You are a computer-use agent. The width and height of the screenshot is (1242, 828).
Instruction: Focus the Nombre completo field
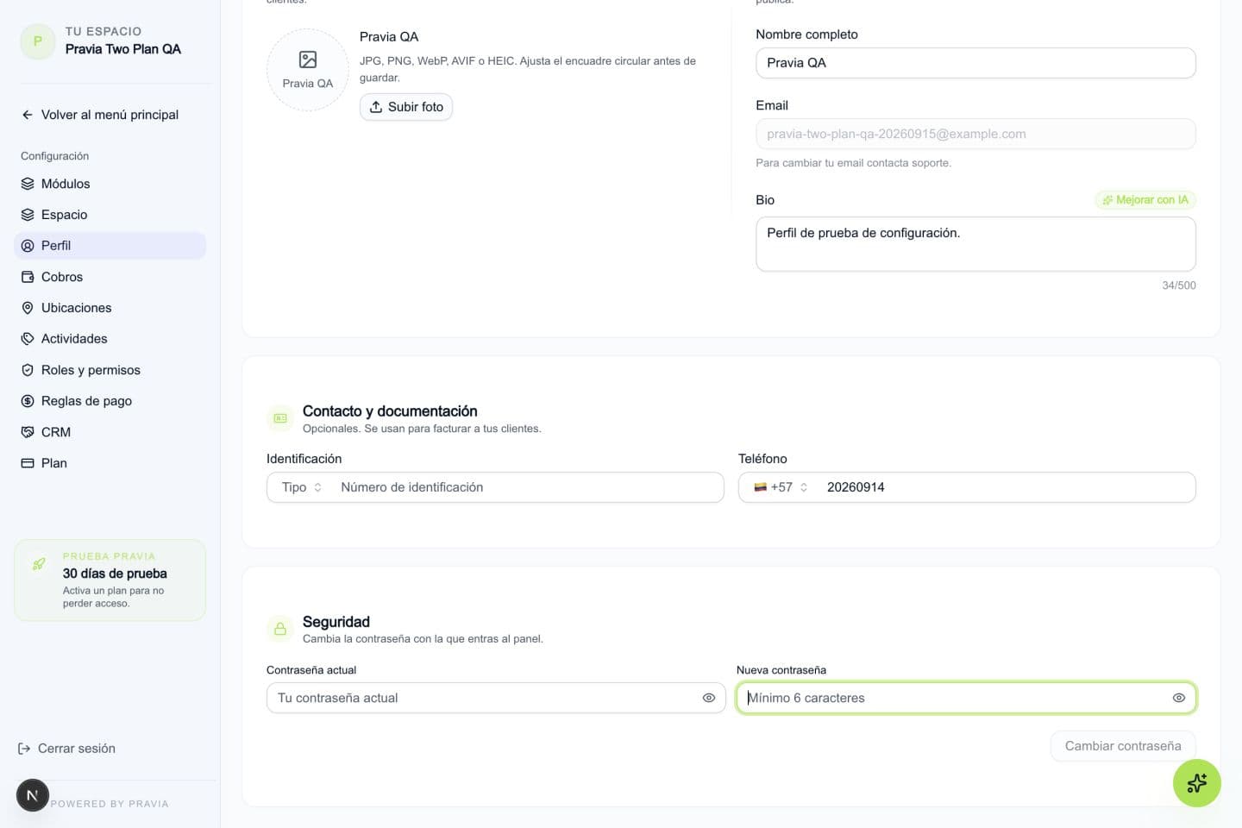coord(975,63)
